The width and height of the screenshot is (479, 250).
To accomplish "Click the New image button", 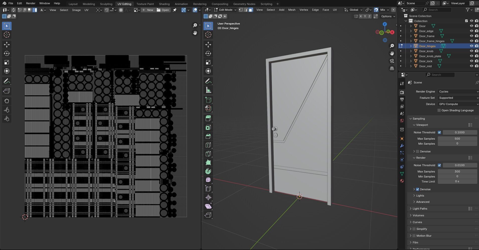I will point(148,10).
